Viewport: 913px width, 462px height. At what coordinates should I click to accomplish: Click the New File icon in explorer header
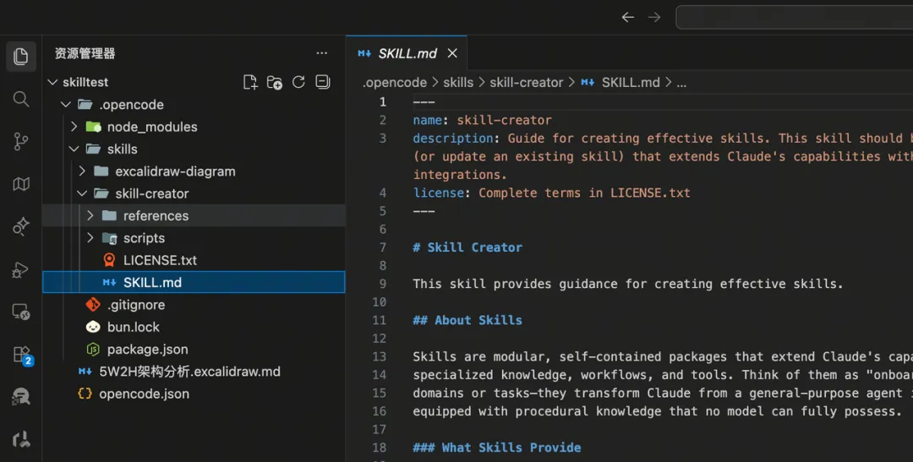tap(250, 82)
